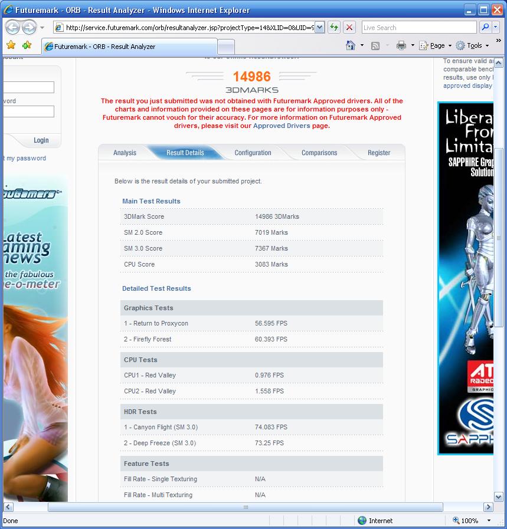The image size is (507, 529).
Task: Show more toolbar items chevron
Action: pyautogui.click(x=498, y=41)
